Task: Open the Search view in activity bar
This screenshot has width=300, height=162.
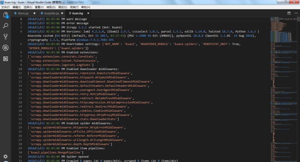Action: (6, 26)
